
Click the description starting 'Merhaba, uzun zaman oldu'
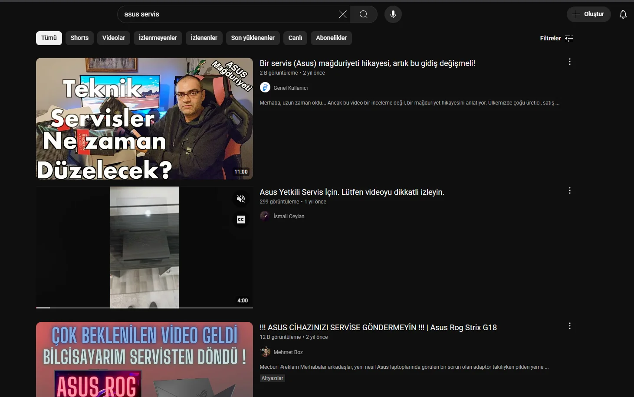[410, 103]
